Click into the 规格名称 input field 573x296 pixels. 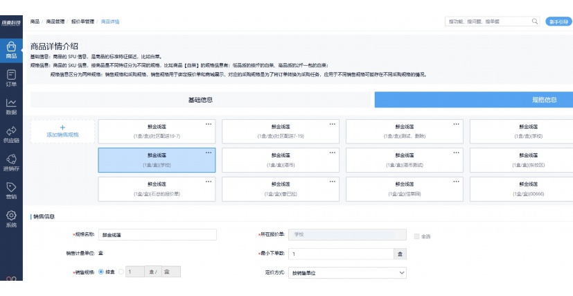coord(157,235)
